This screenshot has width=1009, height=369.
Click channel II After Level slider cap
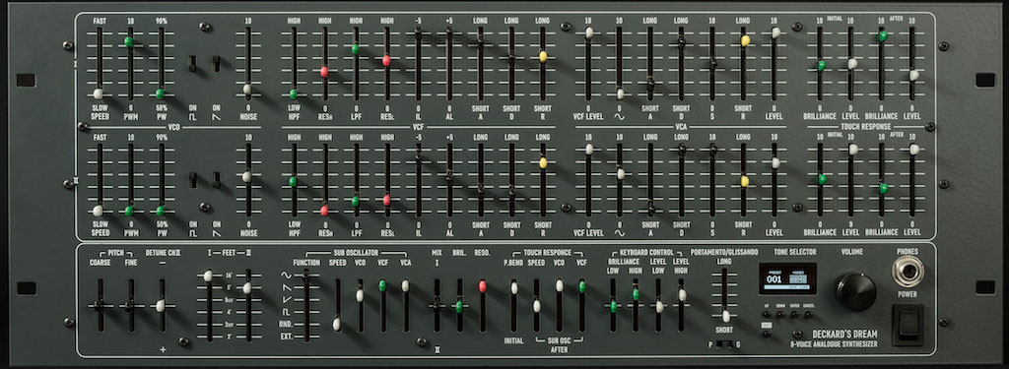pyautogui.click(x=913, y=150)
